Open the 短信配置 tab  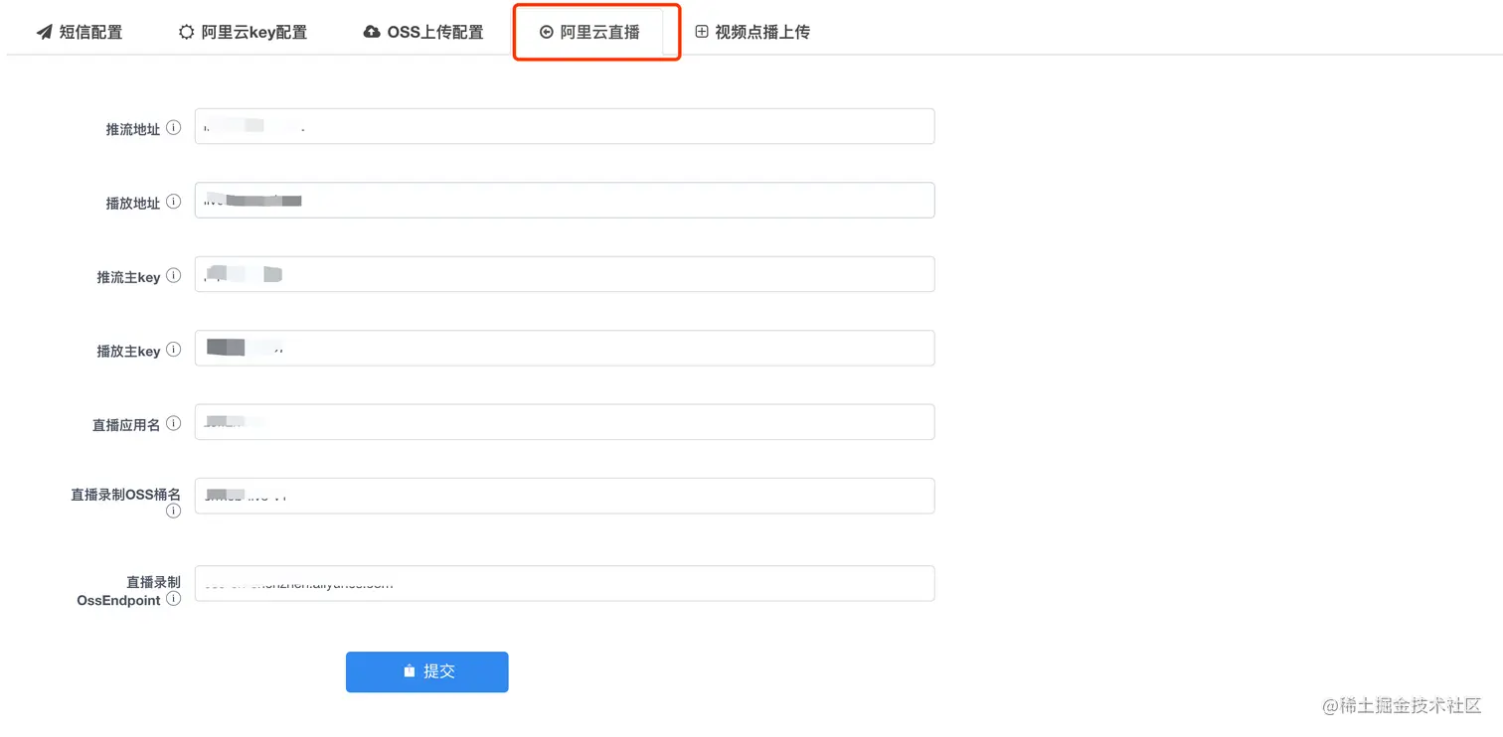80,32
